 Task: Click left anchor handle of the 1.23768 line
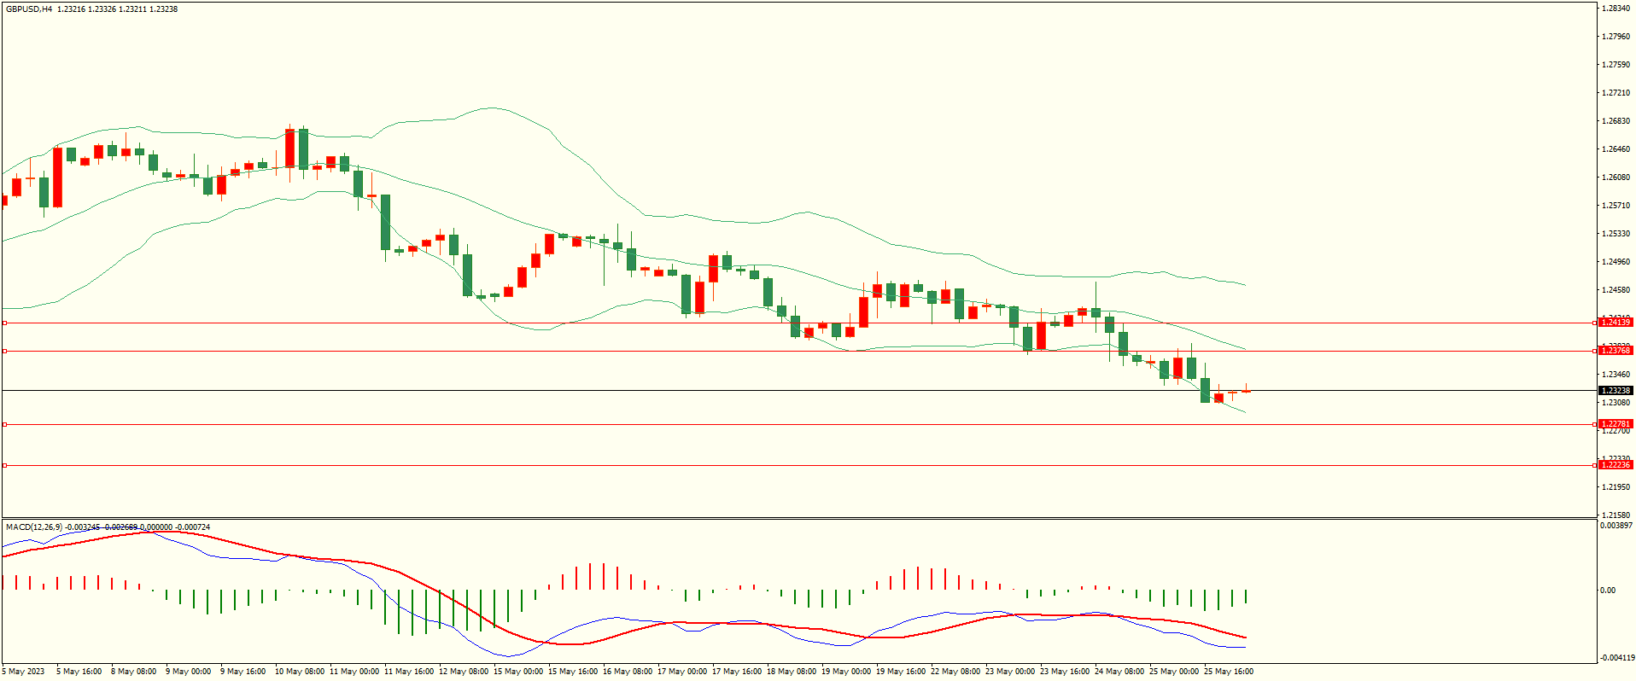coord(4,352)
